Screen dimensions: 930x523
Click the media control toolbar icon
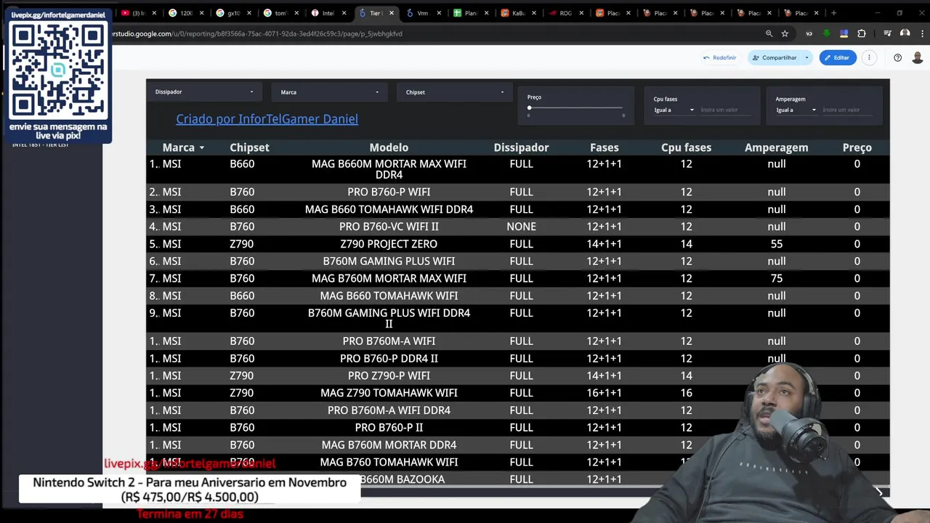coord(887,33)
